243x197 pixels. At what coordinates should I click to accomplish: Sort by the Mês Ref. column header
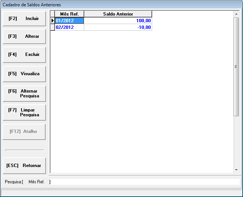click(x=69, y=14)
